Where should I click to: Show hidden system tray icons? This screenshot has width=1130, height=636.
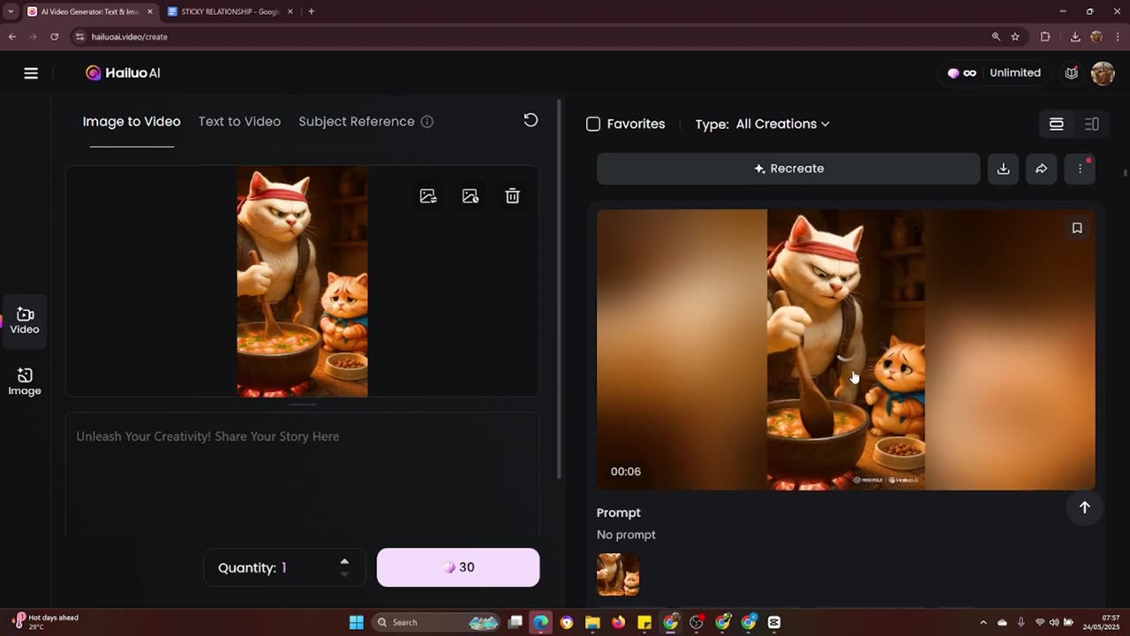pyautogui.click(x=983, y=622)
